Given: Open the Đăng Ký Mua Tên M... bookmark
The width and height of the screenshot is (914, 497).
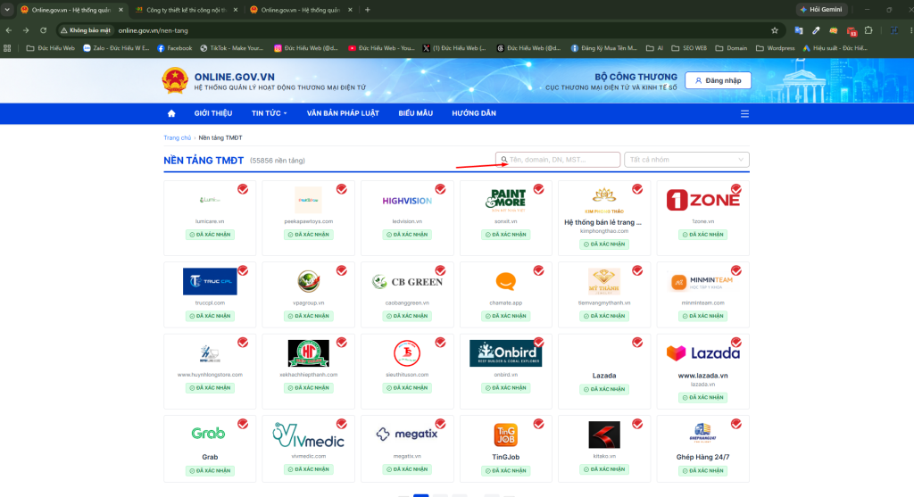Looking at the screenshot, I should [x=604, y=48].
